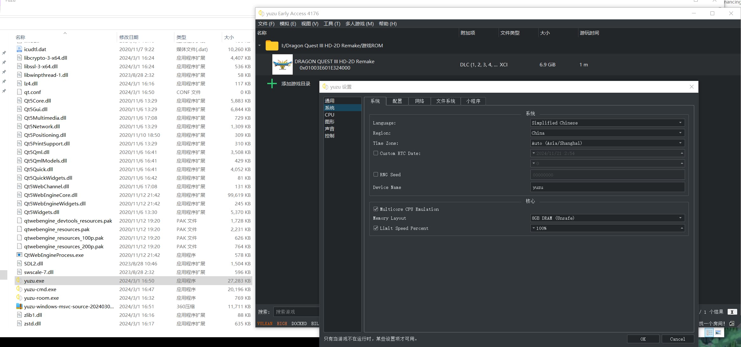Click the clear search X button
Image resolution: width=741 pixels, height=347 pixels.
(732, 312)
